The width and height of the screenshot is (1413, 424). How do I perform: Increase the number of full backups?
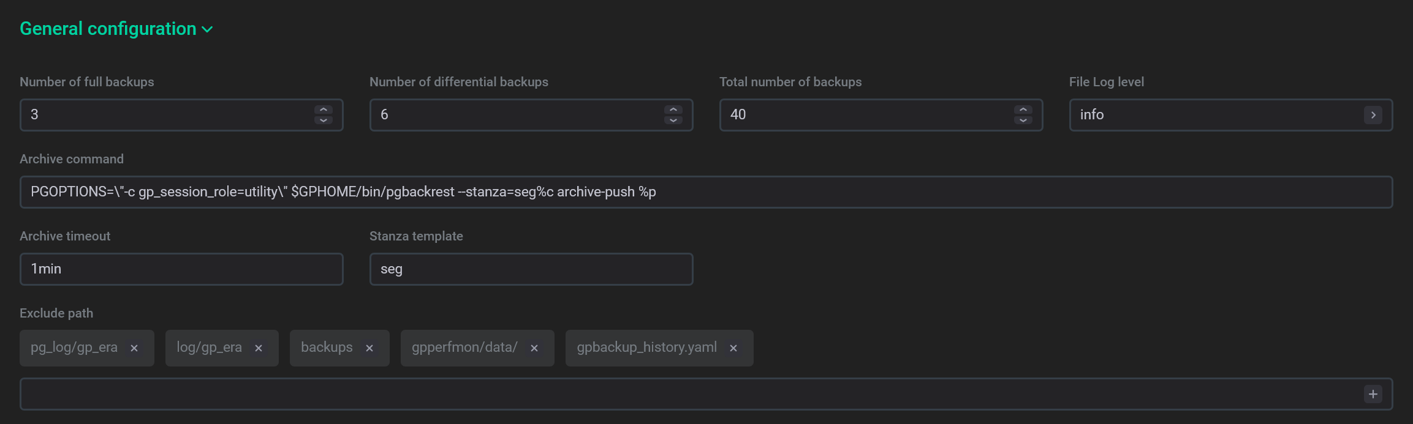[324, 110]
